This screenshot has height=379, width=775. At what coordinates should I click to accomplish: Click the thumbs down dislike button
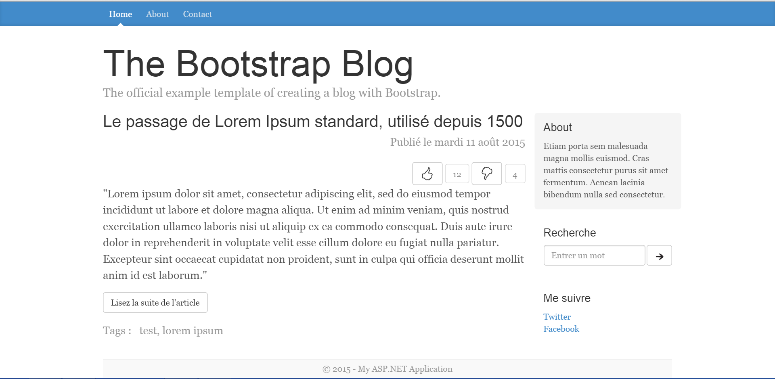coord(487,174)
